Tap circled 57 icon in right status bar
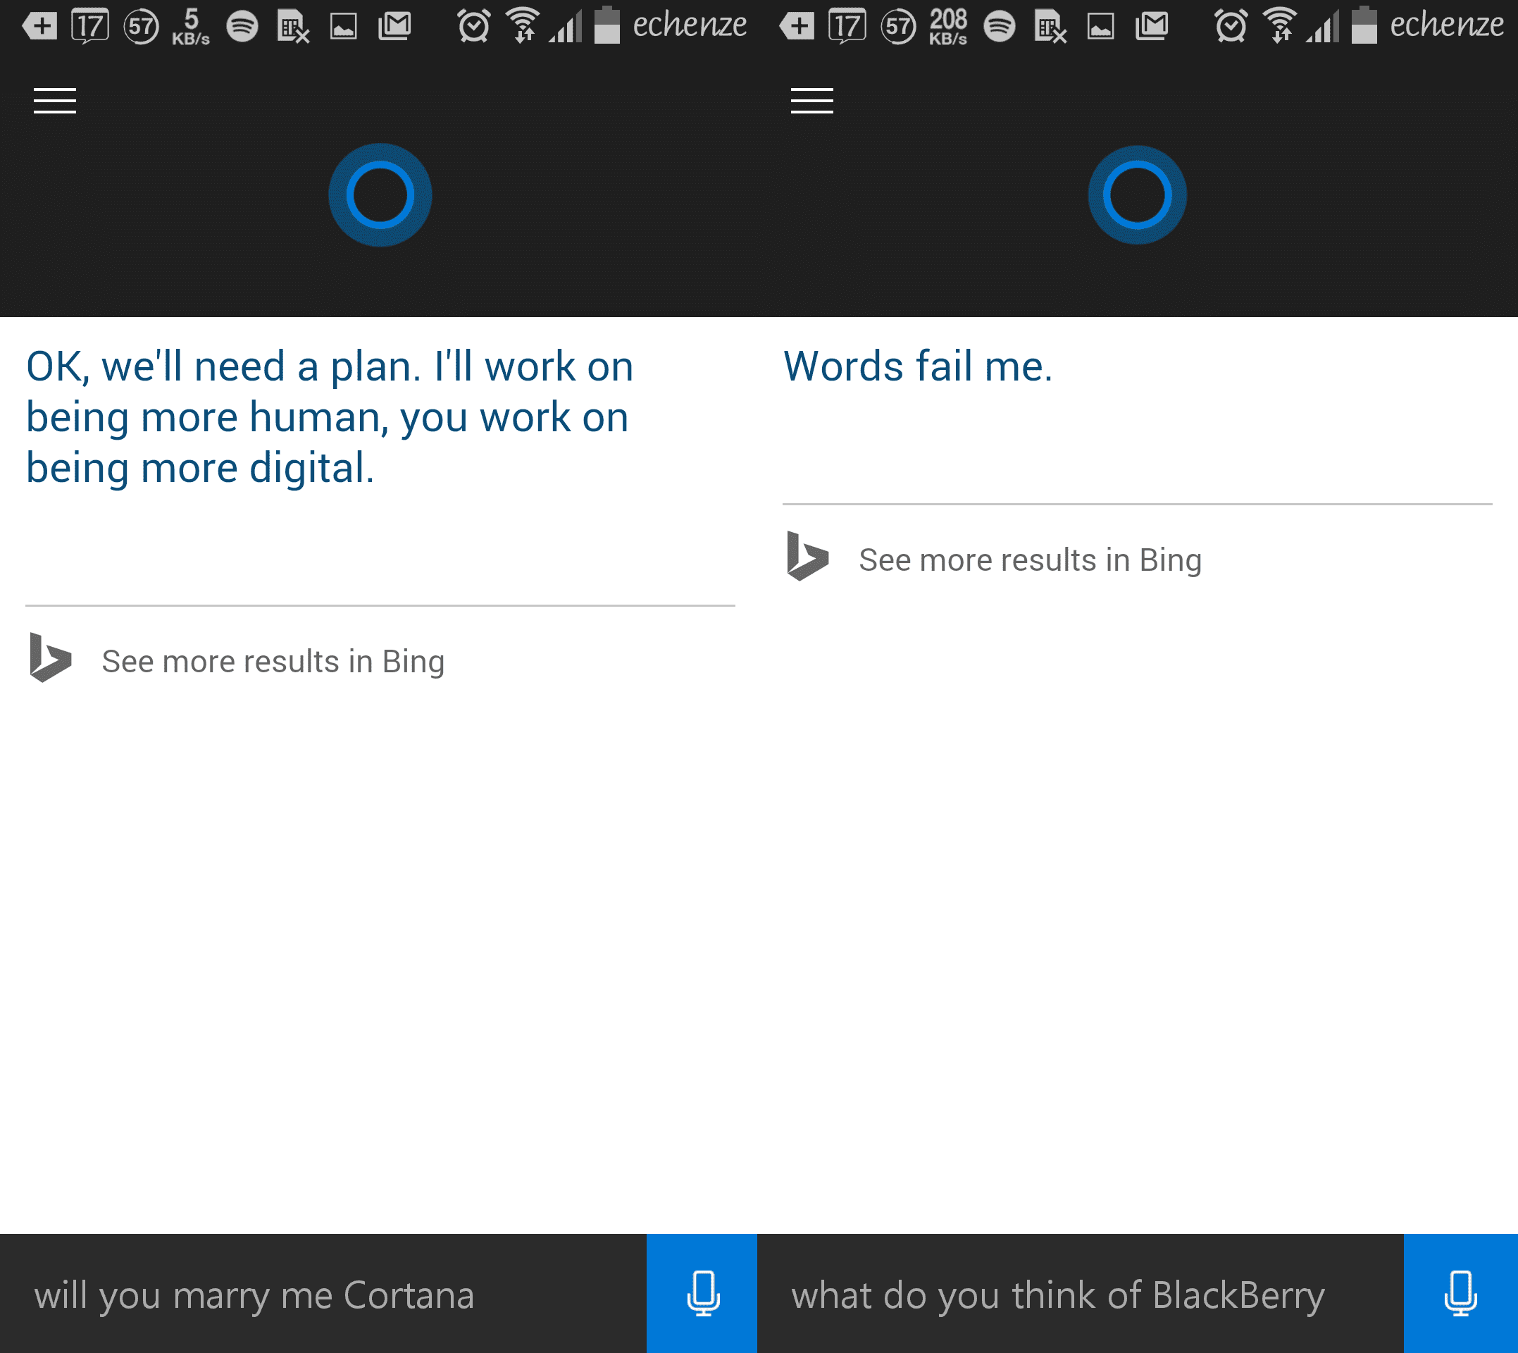Screen dimensions: 1518x1353 click(898, 27)
